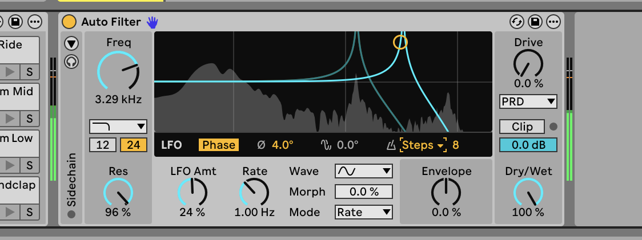
Task: Open the Mode Rate dropdown
Action: click(364, 212)
